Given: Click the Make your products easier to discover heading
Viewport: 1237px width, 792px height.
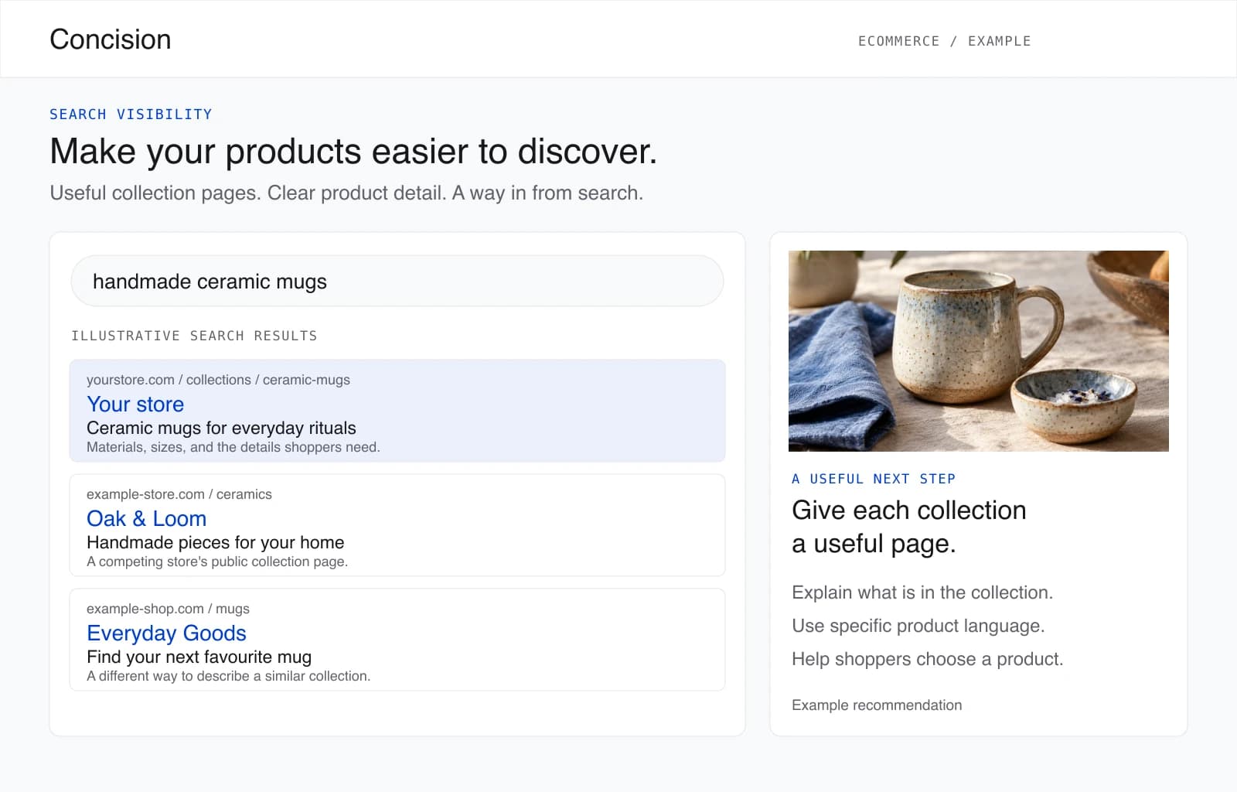Looking at the screenshot, I should [353, 151].
